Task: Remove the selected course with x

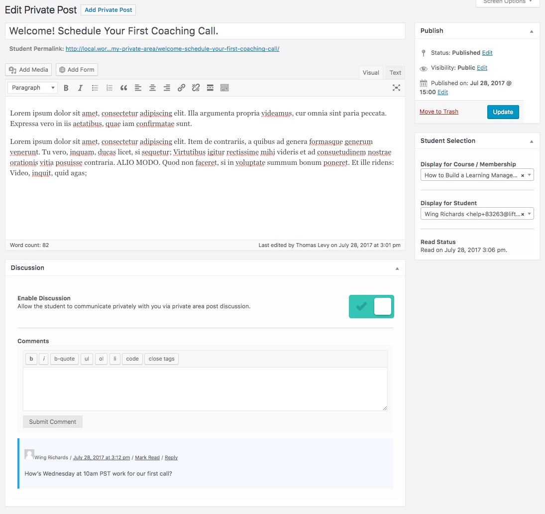Action: (x=523, y=176)
